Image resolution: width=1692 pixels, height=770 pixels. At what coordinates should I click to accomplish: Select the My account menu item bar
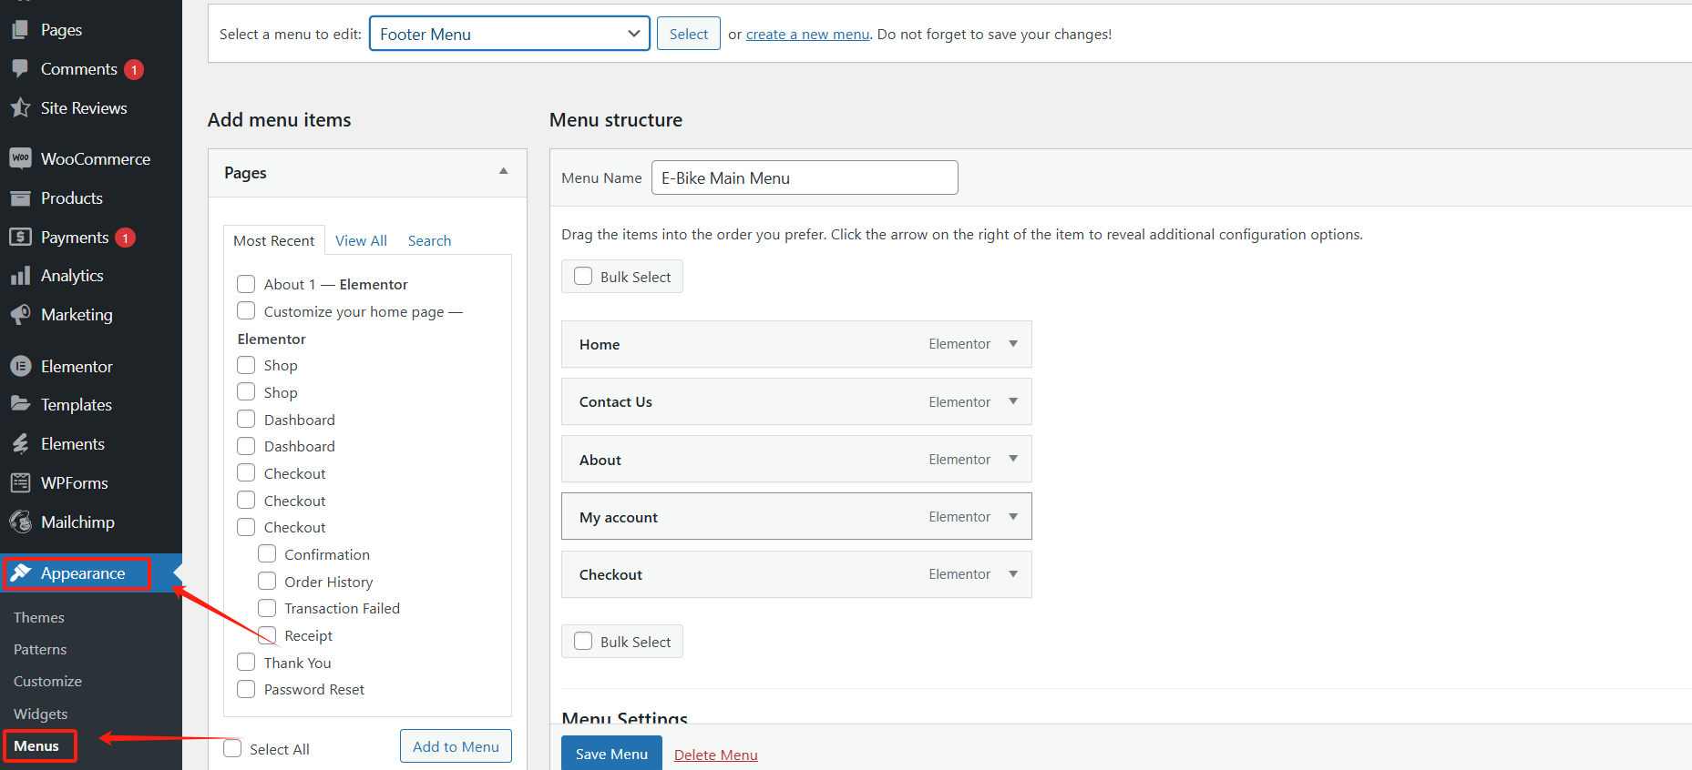(796, 516)
